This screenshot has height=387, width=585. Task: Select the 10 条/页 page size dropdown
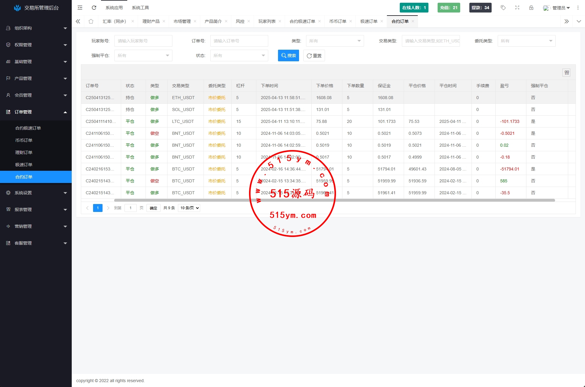click(189, 208)
